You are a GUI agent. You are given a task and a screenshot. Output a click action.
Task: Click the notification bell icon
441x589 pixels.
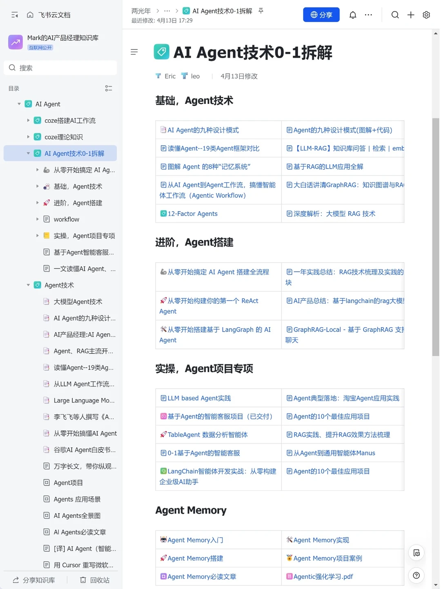click(353, 15)
